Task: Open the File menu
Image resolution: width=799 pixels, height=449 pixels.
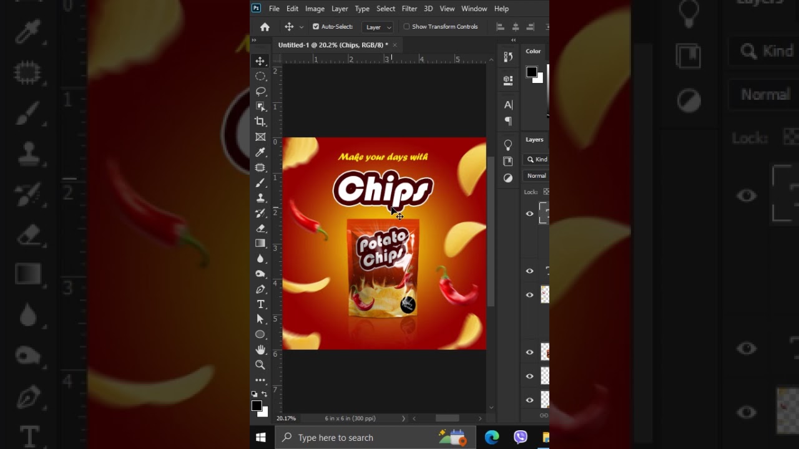Action: tap(274, 9)
